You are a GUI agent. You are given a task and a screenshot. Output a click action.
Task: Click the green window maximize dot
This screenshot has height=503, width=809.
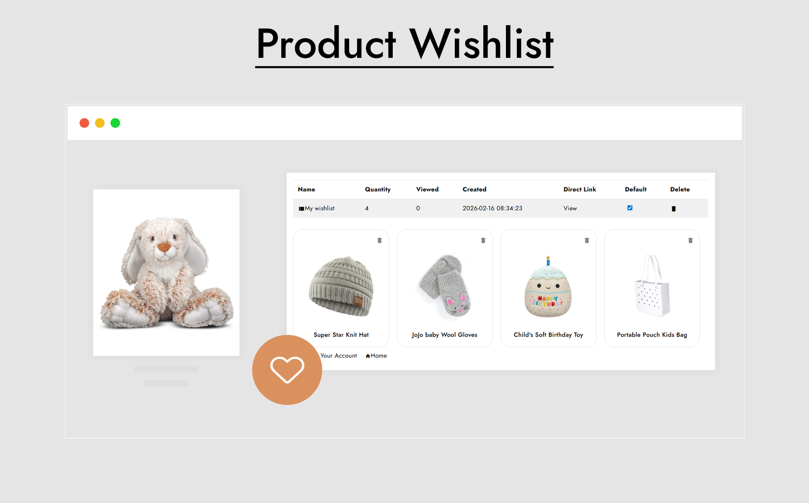tap(115, 123)
